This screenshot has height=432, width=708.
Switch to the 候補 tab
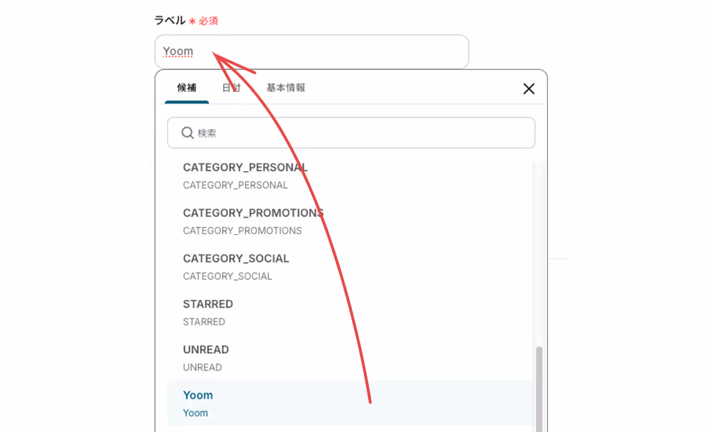(186, 88)
